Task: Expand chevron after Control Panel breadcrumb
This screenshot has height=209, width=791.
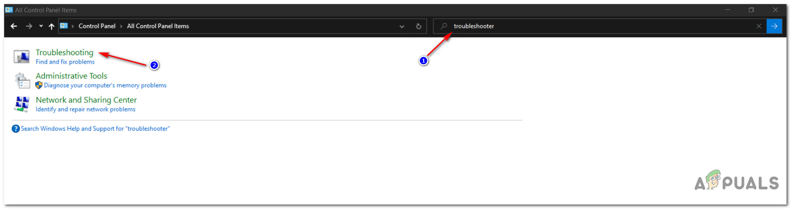Action: 121,26
